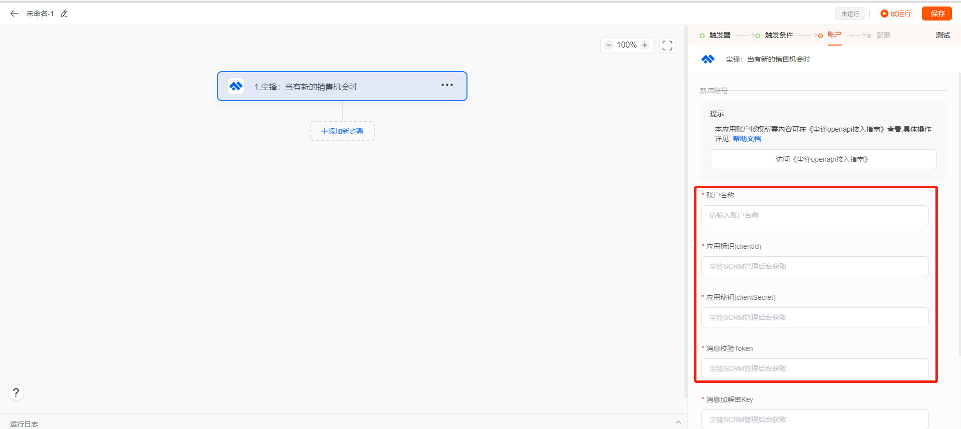Open the 测试 tab
Viewport: 961px width, 429px height.
tap(943, 35)
